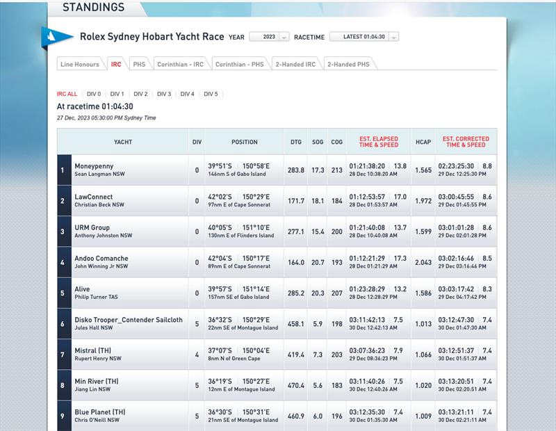Image resolution: width=556 pixels, height=431 pixels.
Task: Filter standings by DIV 3
Action: pyautogui.click(x=164, y=94)
